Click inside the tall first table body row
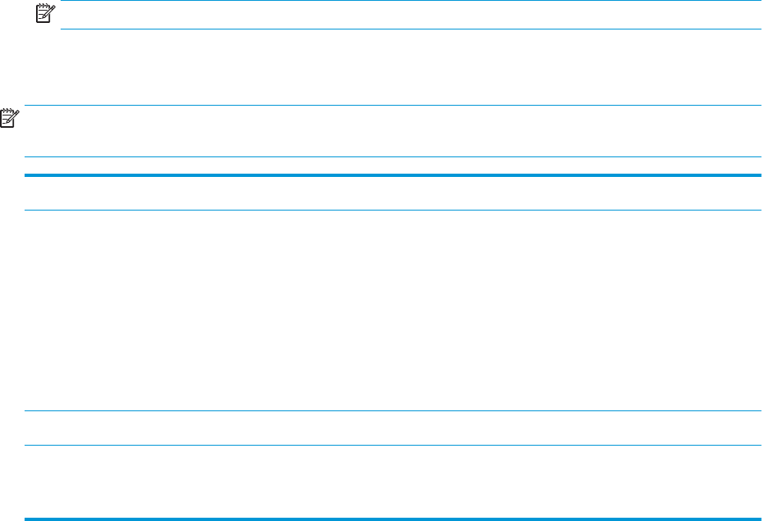The image size is (762, 521). [392, 310]
